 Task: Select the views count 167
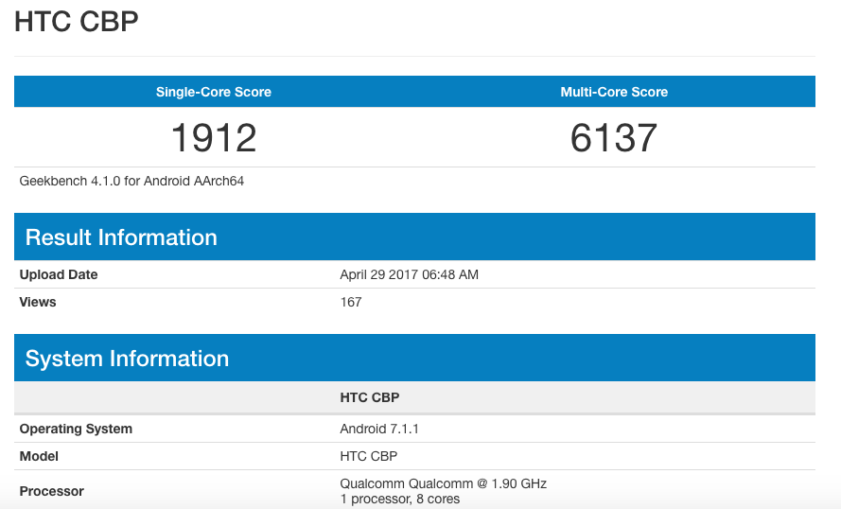351,302
